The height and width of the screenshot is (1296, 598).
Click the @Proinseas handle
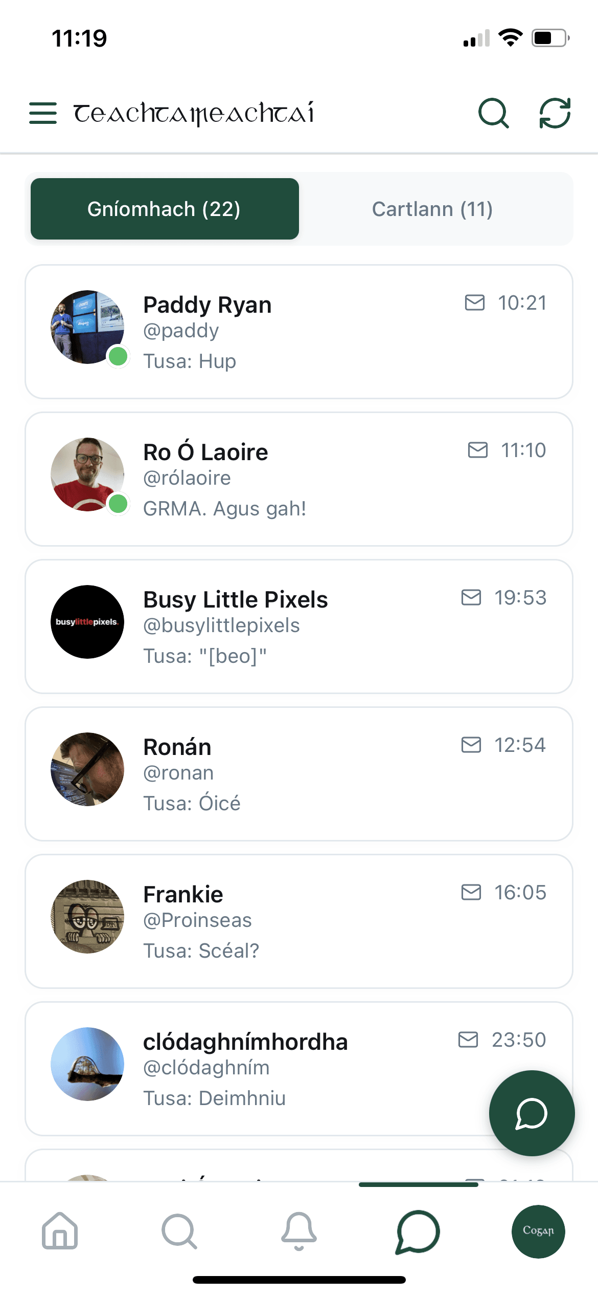(197, 920)
